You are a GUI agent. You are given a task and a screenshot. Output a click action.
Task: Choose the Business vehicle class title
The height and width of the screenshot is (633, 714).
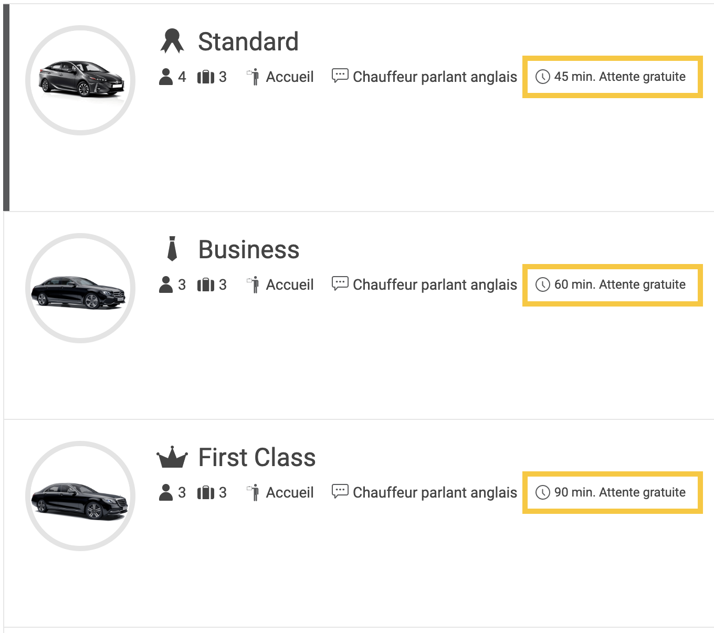(249, 249)
